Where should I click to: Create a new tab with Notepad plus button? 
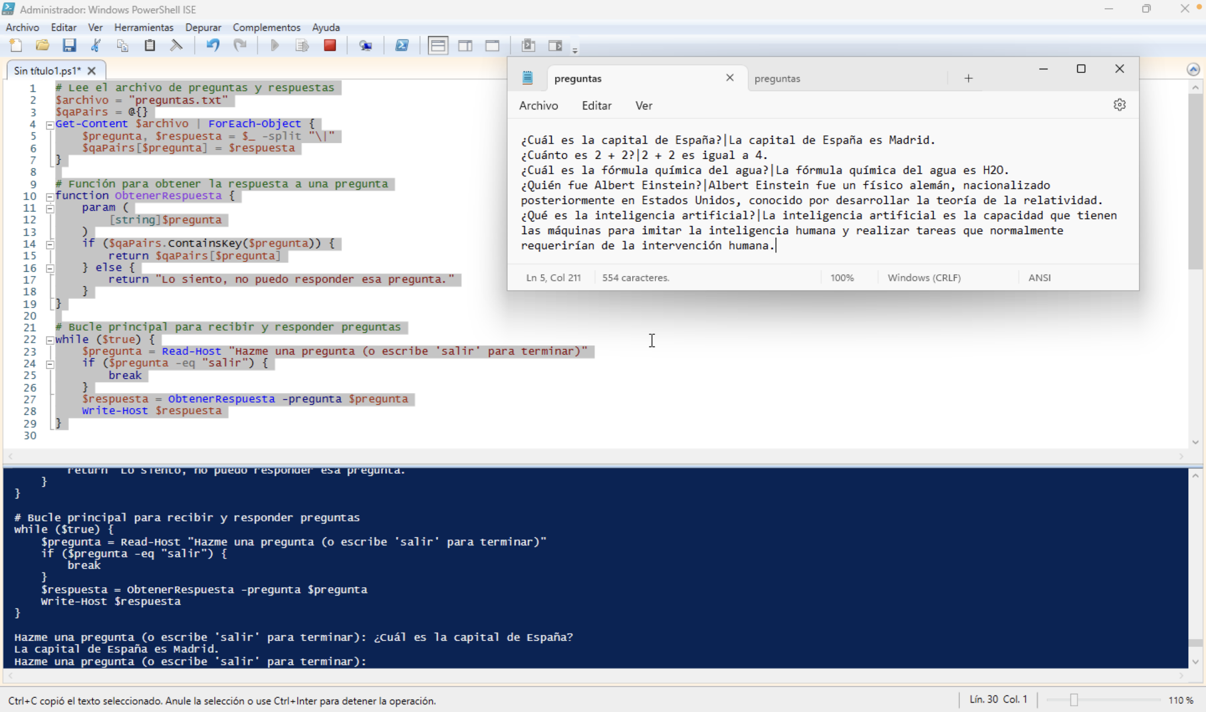968,78
